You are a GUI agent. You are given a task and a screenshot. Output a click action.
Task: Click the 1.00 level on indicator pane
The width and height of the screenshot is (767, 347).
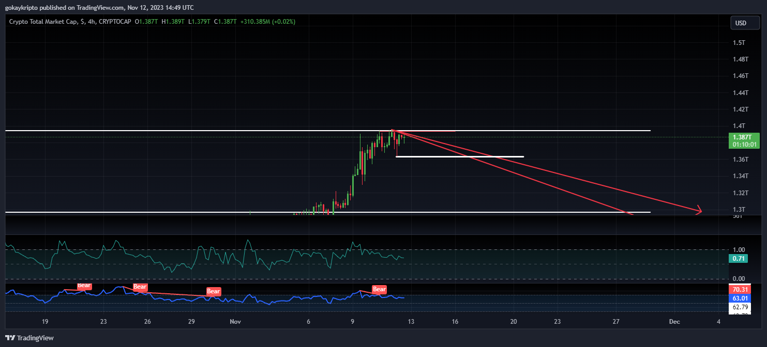(738, 249)
